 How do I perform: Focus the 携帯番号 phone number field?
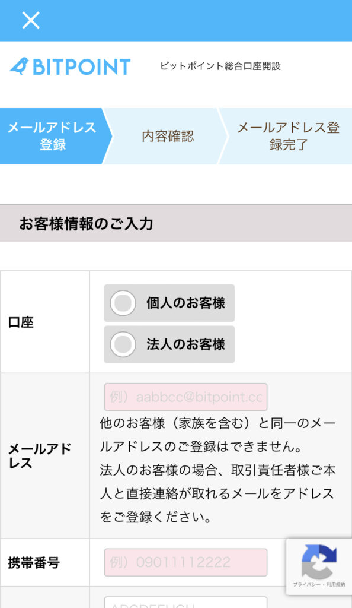185,562
